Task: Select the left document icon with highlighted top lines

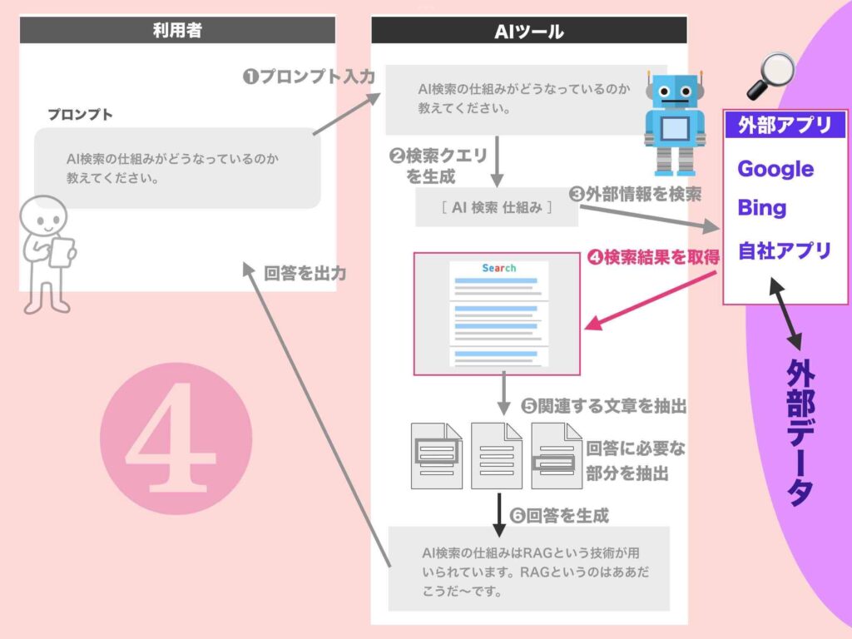Action: pos(436,456)
